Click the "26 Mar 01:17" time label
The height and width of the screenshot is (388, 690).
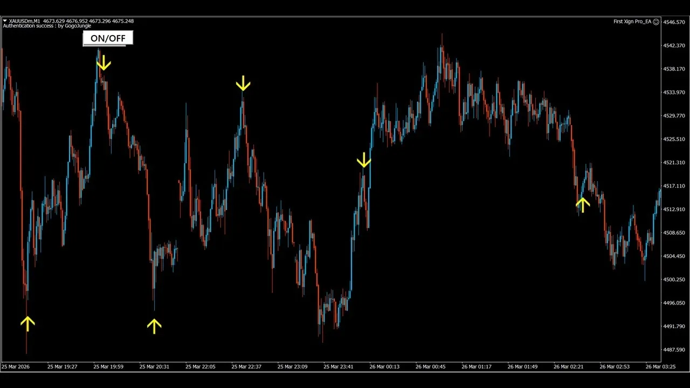coord(477,367)
